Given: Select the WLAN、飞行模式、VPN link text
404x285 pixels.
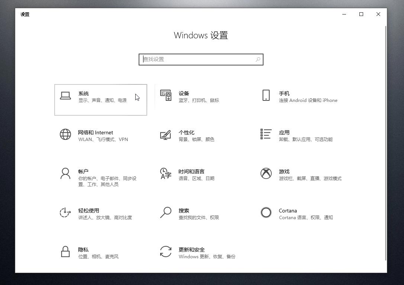Looking at the screenshot, I should (x=103, y=139).
